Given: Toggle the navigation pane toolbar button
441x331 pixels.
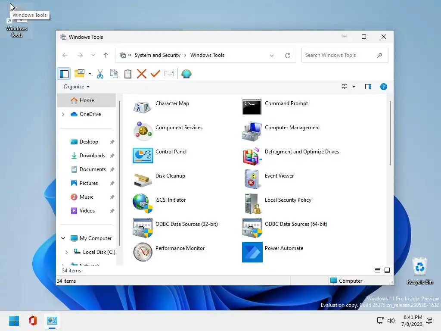Looking at the screenshot, I should click(x=64, y=74).
